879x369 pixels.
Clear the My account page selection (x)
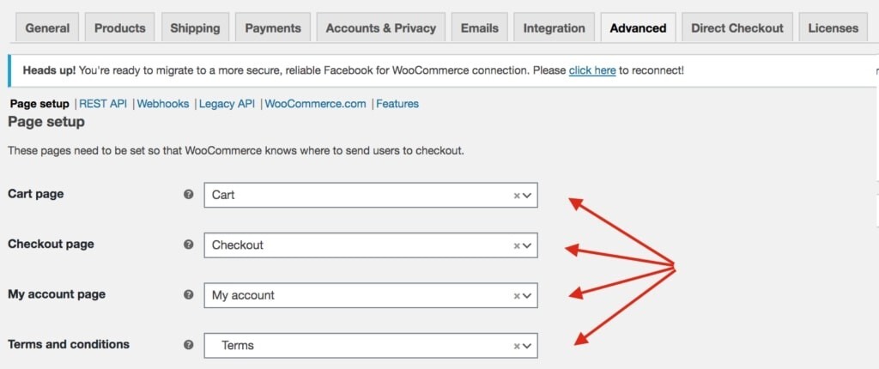point(517,295)
